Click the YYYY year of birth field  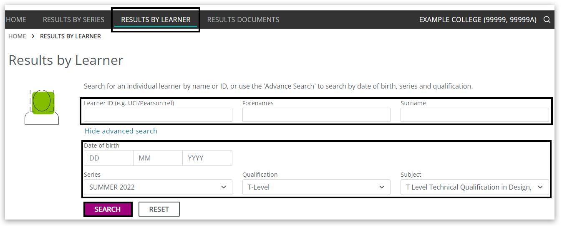207,158
